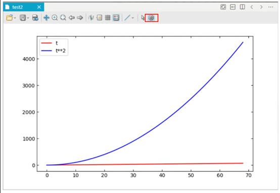Open the three-dot more options menu
The height and width of the screenshot is (193, 280).
coord(271,7)
